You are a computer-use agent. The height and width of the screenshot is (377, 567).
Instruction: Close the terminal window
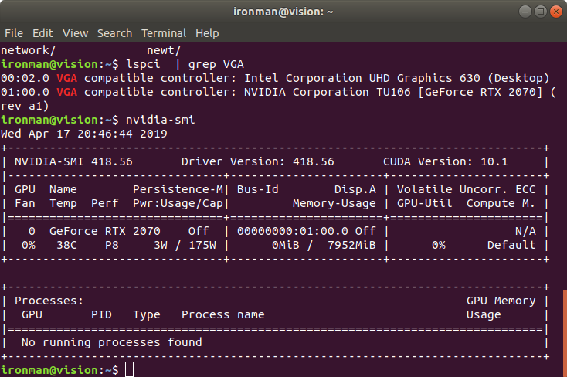552,12
